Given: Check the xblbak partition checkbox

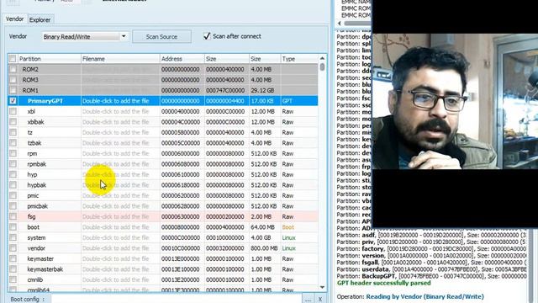Looking at the screenshot, I should [x=13, y=121].
